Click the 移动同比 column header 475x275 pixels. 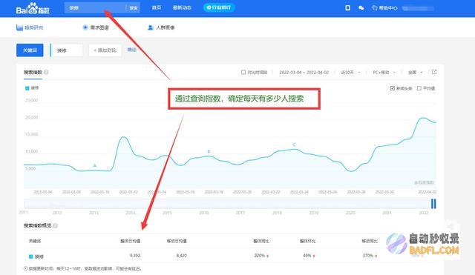click(x=370, y=241)
